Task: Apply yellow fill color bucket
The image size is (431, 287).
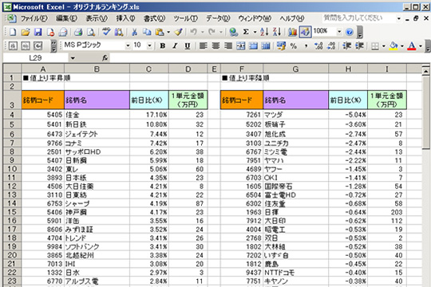Action: click(393, 46)
